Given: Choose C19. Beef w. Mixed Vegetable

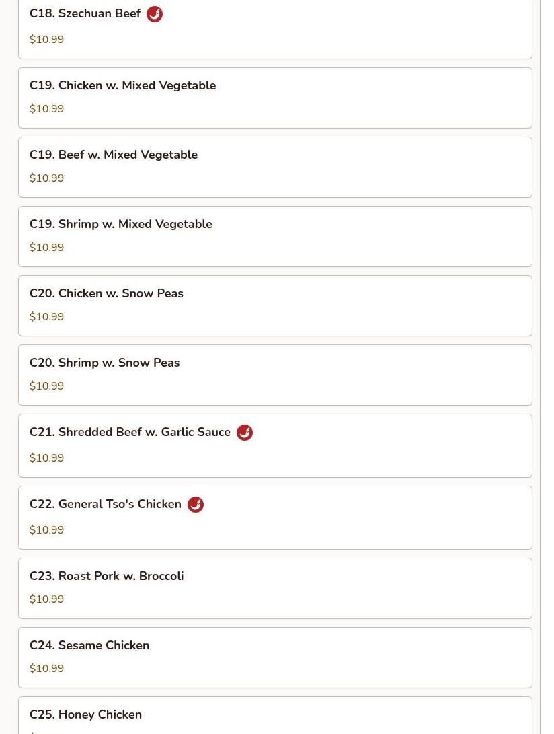Looking at the screenshot, I should (x=275, y=167).
